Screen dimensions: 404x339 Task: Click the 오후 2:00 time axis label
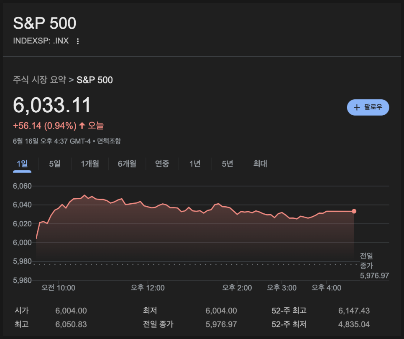tap(237, 288)
